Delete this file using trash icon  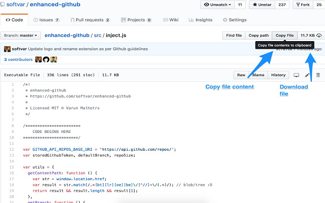tap(318, 75)
